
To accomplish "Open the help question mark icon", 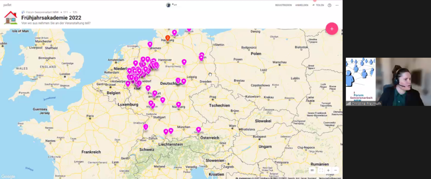I will pos(329,5).
